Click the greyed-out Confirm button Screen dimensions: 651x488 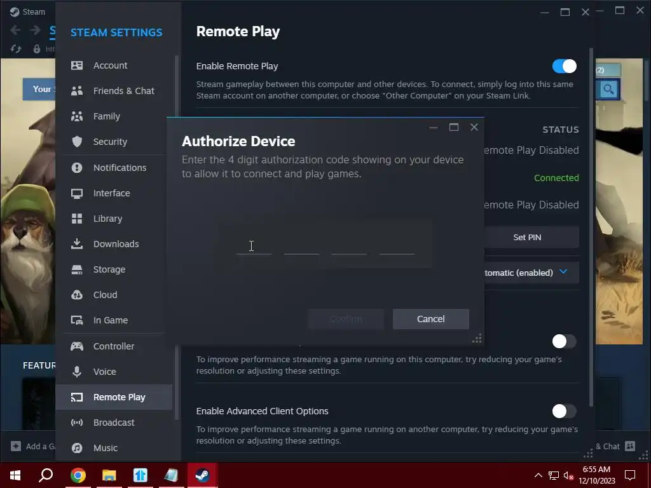[346, 319]
